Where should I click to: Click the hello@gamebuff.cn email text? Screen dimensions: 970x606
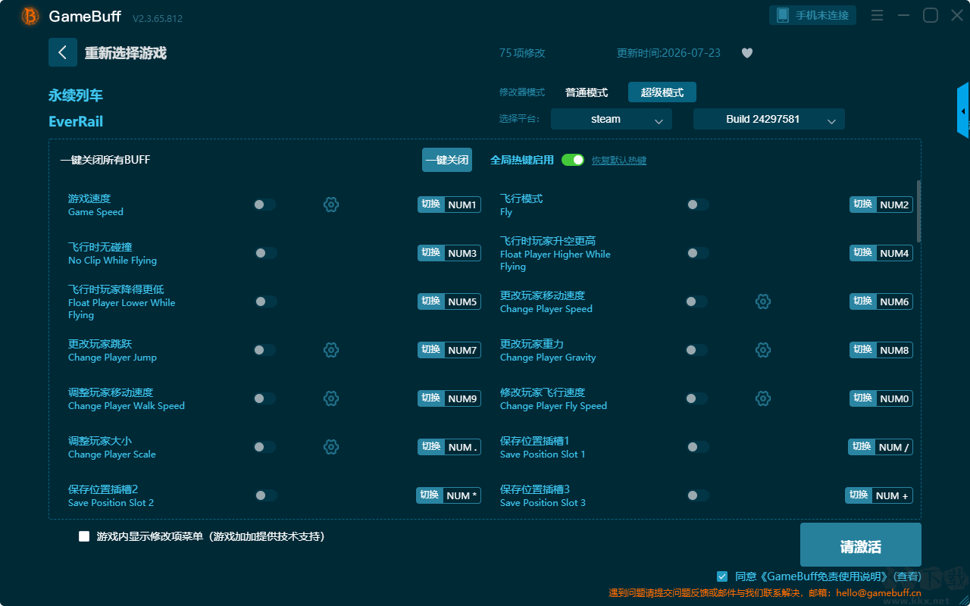point(878,593)
